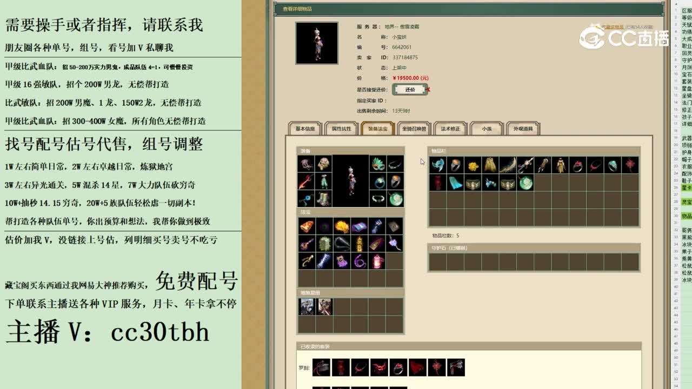Viewport: 692px width, 389px height.
Task: Click the green jade orb in second inventory row
Action: pyautogui.click(x=525, y=183)
